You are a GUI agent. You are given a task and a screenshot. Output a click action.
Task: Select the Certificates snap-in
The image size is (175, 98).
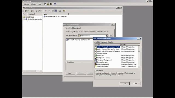pos(101,56)
